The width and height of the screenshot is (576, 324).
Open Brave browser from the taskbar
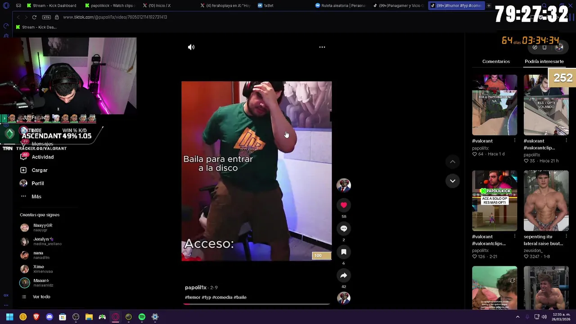click(x=36, y=317)
